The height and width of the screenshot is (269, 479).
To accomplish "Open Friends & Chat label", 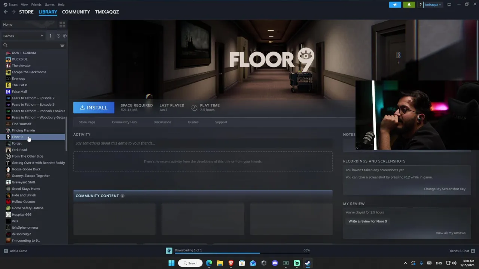I will click(x=458, y=251).
